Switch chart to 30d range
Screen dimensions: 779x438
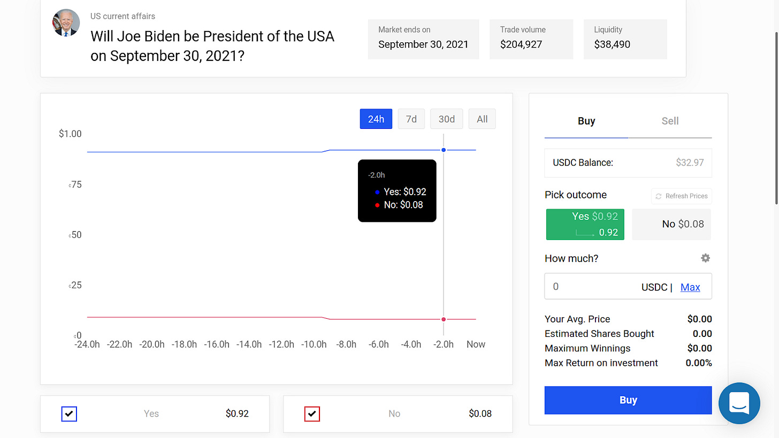pos(446,119)
